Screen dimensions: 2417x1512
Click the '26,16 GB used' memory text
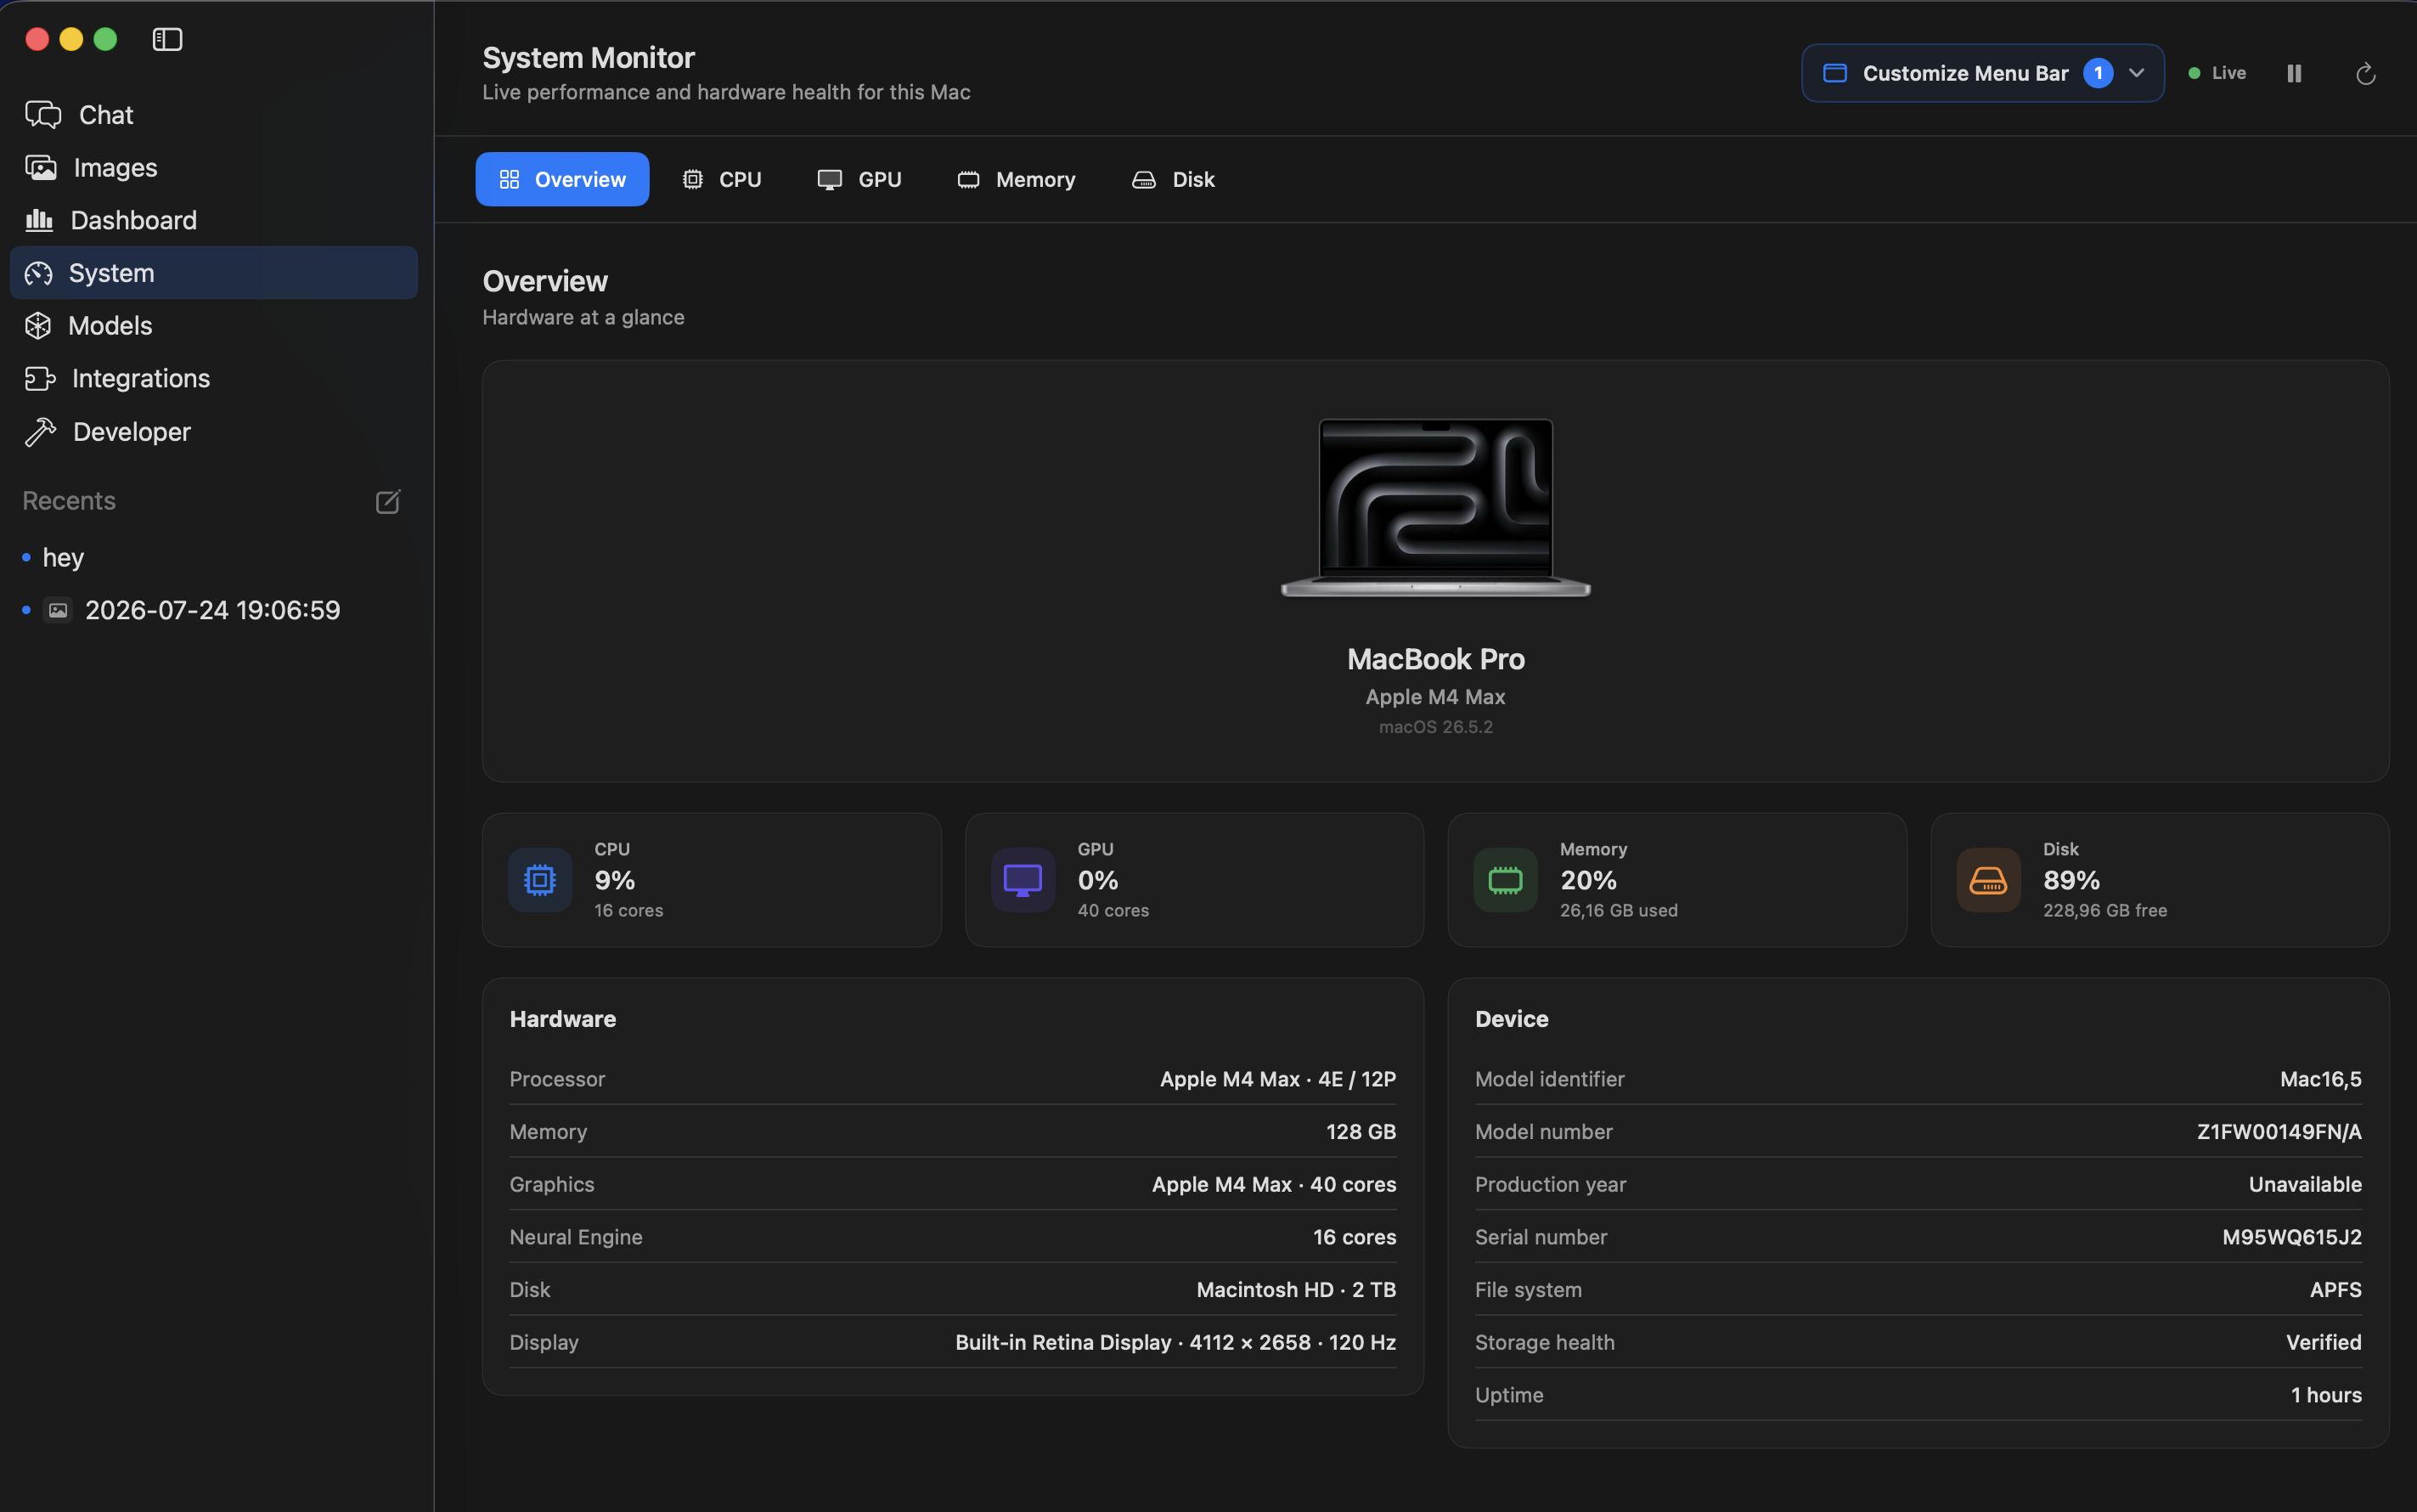1619,910
